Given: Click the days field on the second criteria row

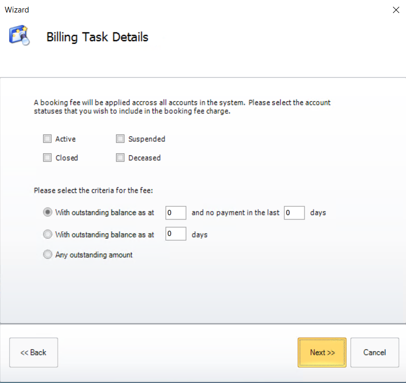Looking at the screenshot, I should (x=176, y=234).
